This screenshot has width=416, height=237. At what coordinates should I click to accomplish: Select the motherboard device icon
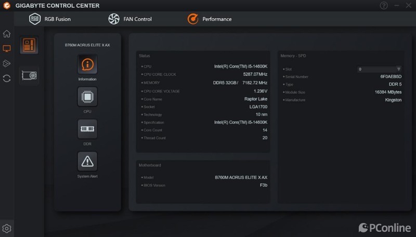(29, 45)
